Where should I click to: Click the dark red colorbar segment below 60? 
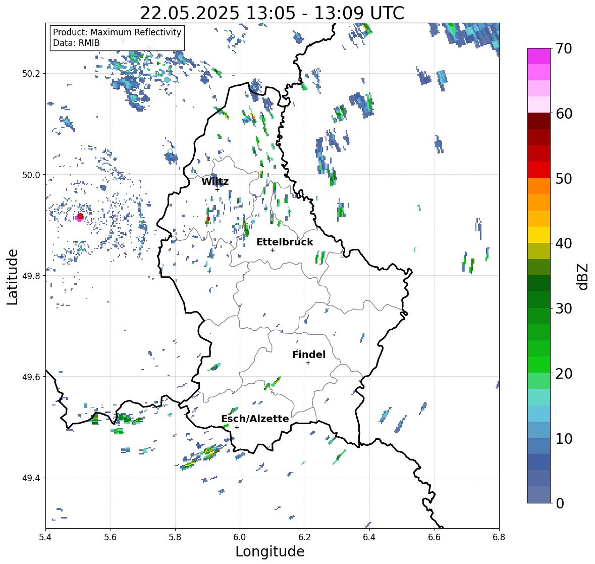tap(539, 121)
